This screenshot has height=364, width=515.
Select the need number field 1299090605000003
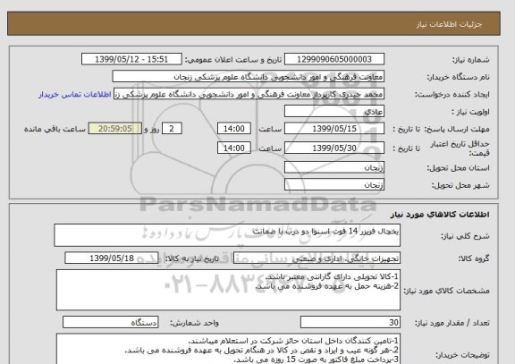pos(334,59)
